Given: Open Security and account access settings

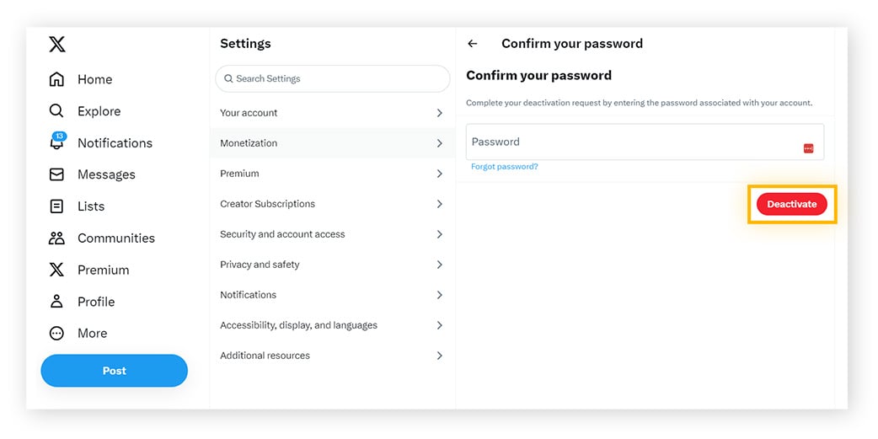Looking at the screenshot, I should pos(282,234).
